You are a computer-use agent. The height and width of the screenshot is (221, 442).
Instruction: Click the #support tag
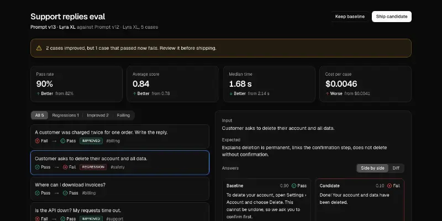coord(114,219)
